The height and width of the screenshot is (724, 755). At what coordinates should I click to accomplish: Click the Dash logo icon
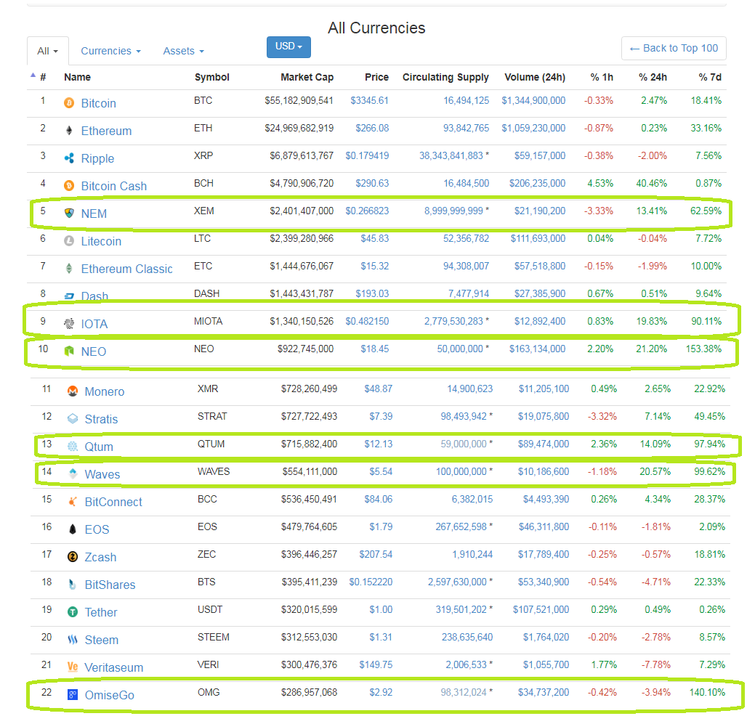coord(69,296)
